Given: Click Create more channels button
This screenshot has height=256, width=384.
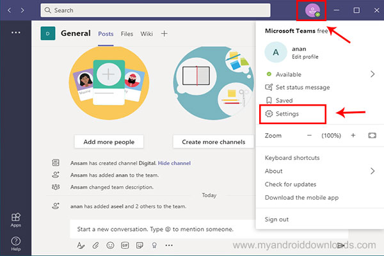Looking at the screenshot, I should [x=213, y=142].
